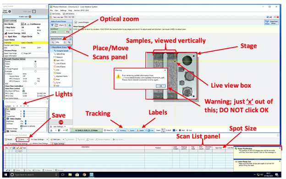Collapse the Place/Move Scans panel
This screenshot has width=286, height=179.
pos(51,47)
